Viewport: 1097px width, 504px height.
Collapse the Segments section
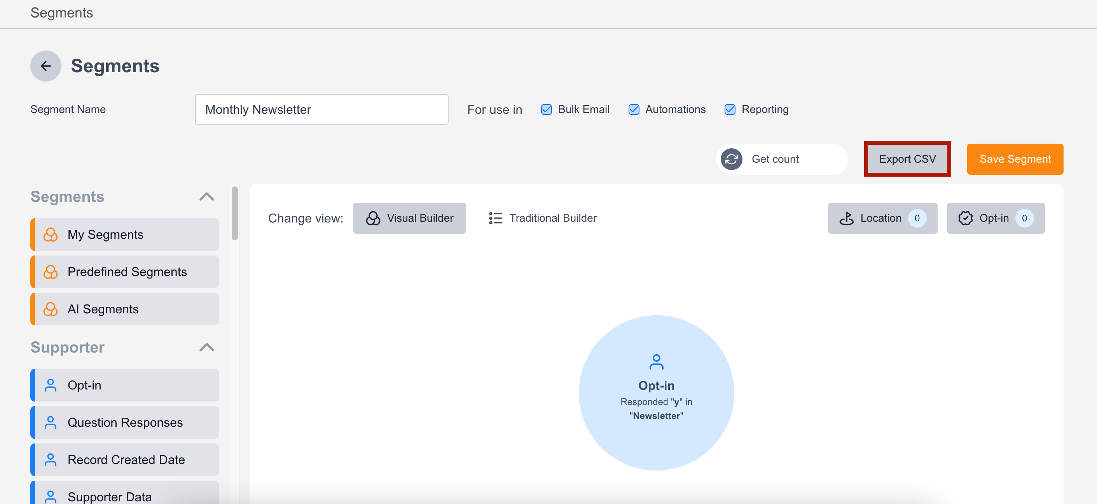click(x=208, y=197)
